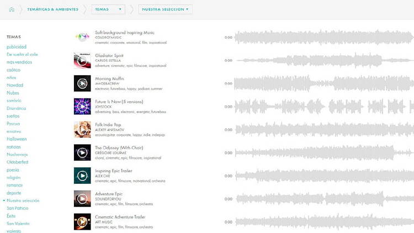Play the Gladiator Spirit track

tap(82, 60)
